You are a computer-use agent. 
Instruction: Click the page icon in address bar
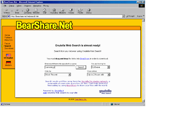9,16
